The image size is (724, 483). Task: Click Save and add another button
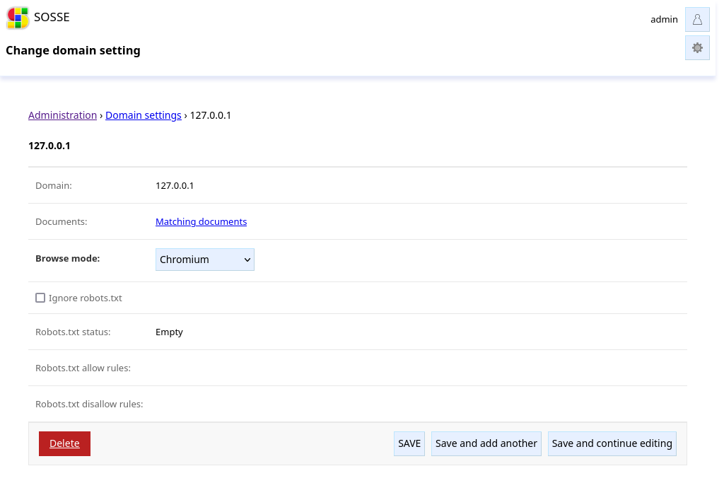[x=486, y=443]
